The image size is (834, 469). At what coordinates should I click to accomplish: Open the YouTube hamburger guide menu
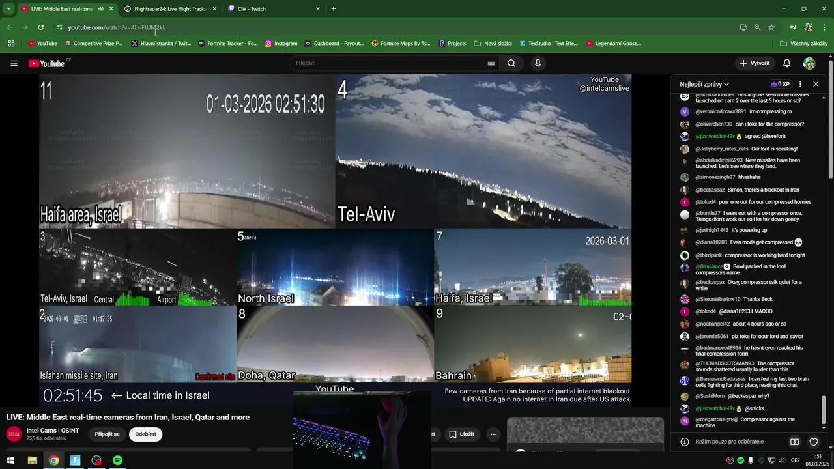14,63
